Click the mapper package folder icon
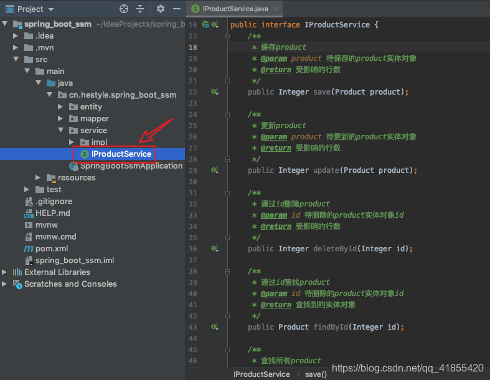Screen dimensions: 490x380 coord(73,119)
